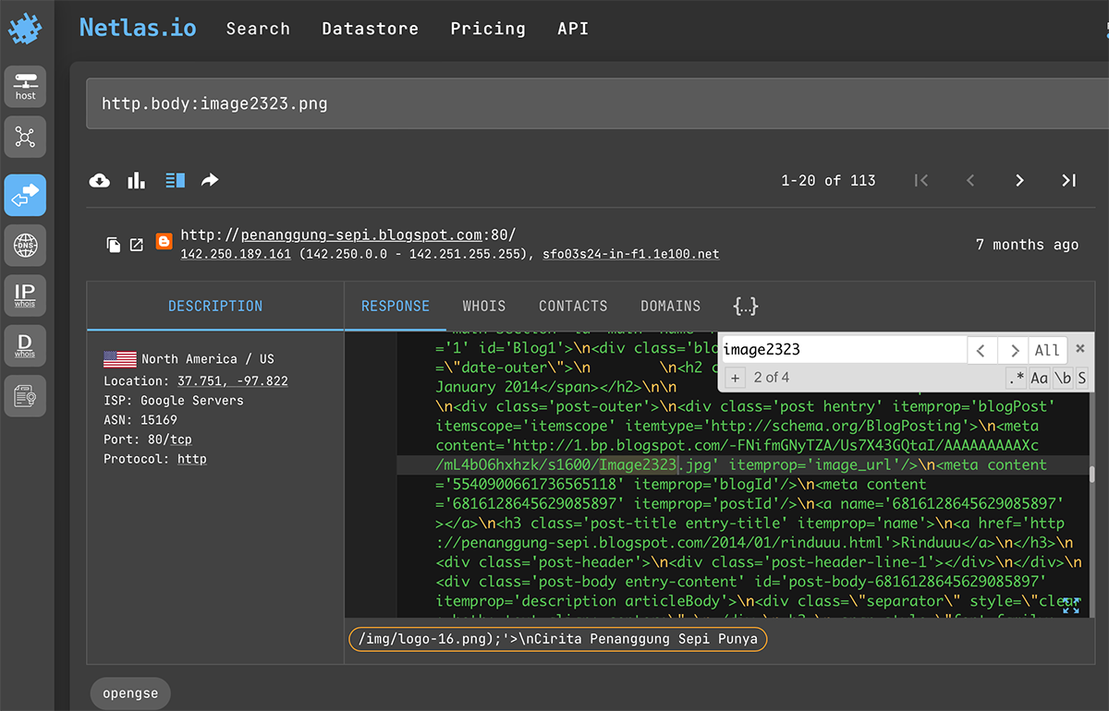The width and height of the screenshot is (1109, 711).
Task: Open the IP whois search tool
Action: pyautogui.click(x=25, y=295)
